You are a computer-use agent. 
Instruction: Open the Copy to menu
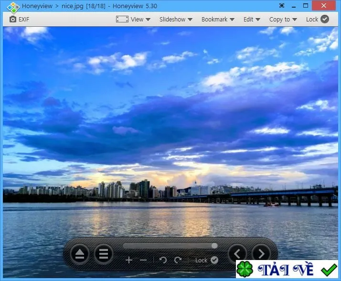pos(283,20)
